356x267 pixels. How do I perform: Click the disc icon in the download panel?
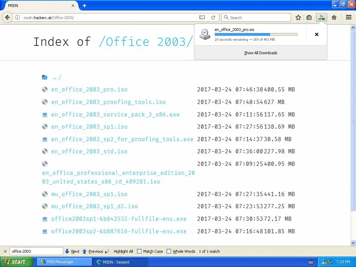click(x=205, y=34)
